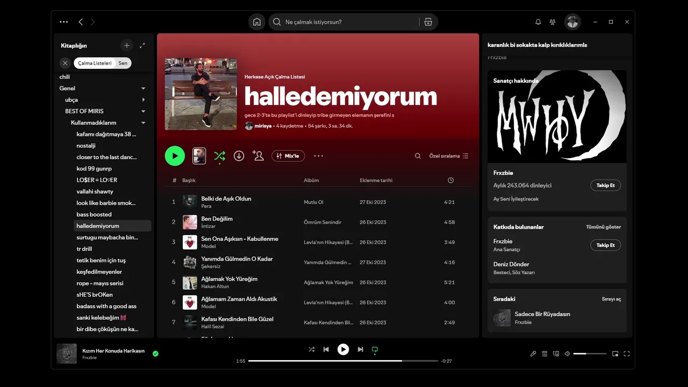Mute with the speaker icon
The width and height of the screenshot is (688, 387).
click(x=567, y=354)
